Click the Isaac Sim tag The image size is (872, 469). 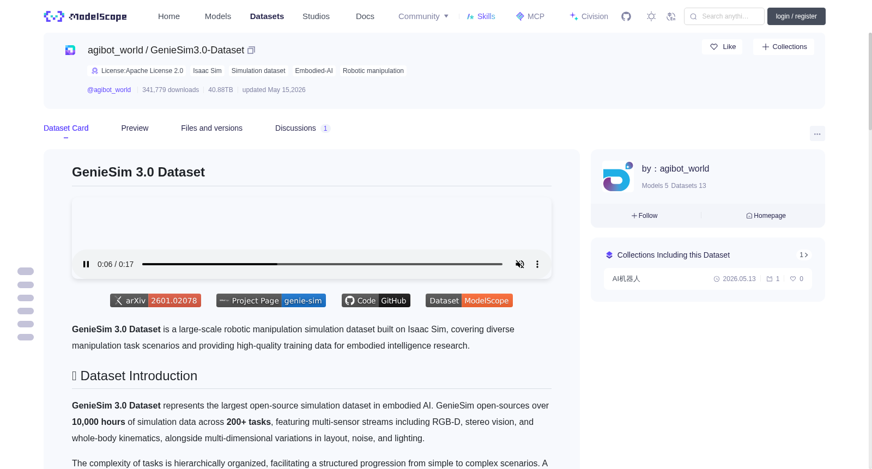pyautogui.click(x=207, y=71)
